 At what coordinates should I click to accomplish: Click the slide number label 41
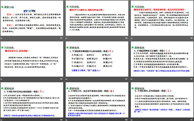(x=126, y=79)
